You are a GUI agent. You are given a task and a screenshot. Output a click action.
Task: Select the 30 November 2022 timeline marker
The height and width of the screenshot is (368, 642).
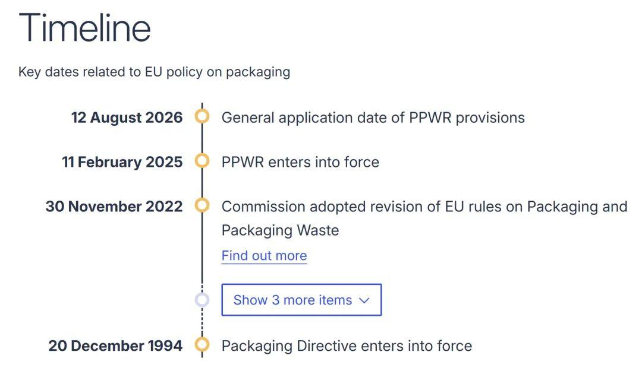pyautogui.click(x=202, y=205)
